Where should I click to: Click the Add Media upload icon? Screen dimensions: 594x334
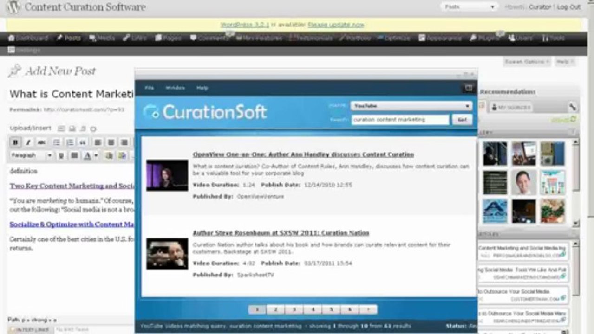click(x=93, y=128)
